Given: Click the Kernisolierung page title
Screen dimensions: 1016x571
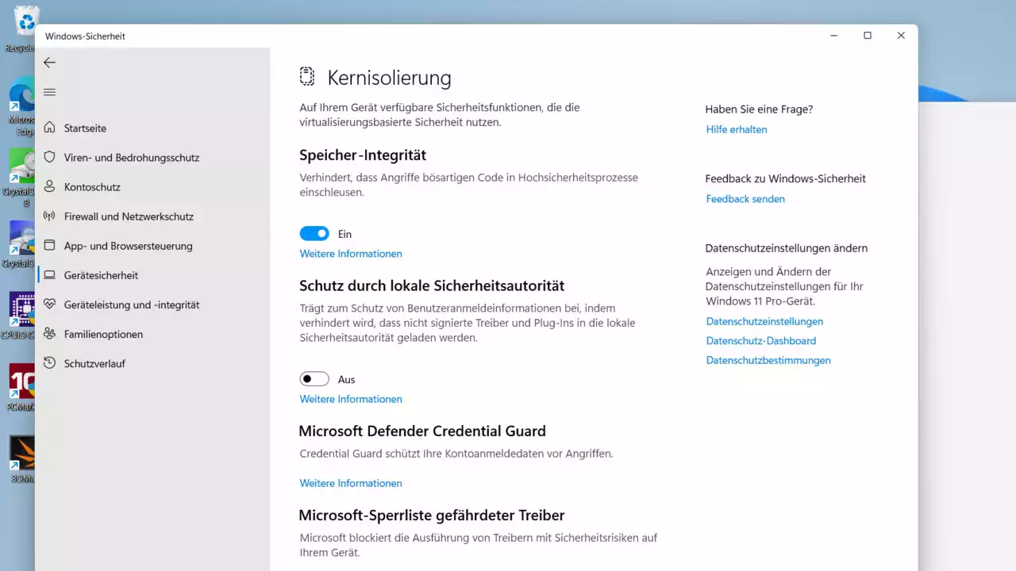Looking at the screenshot, I should click(389, 78).
